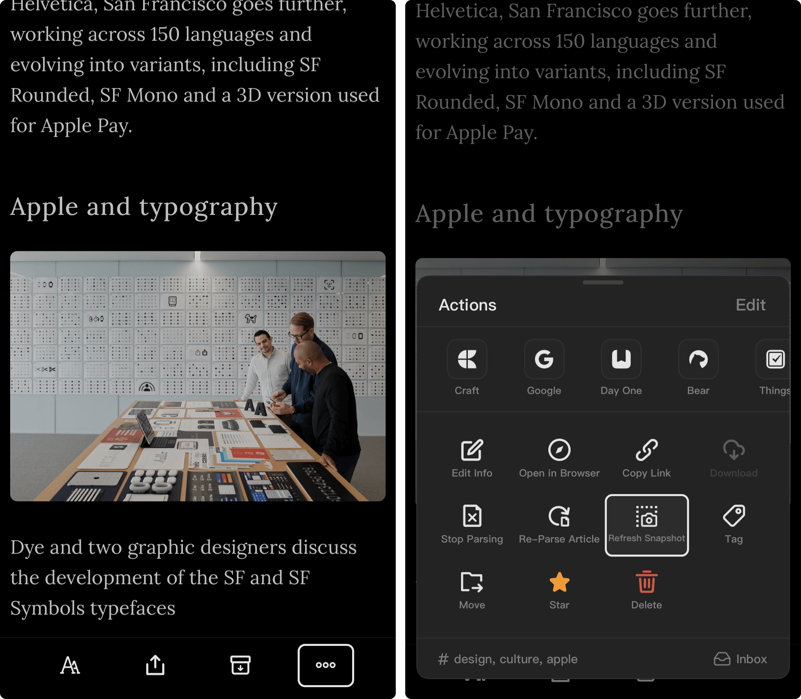The height and width of the screenshot is (699, 801).
Task: Open the font appearance settings icon
Action: [70, 665]
